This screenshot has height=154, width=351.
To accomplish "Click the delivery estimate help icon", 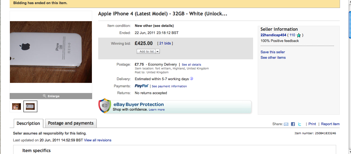I will click(191, 79).
